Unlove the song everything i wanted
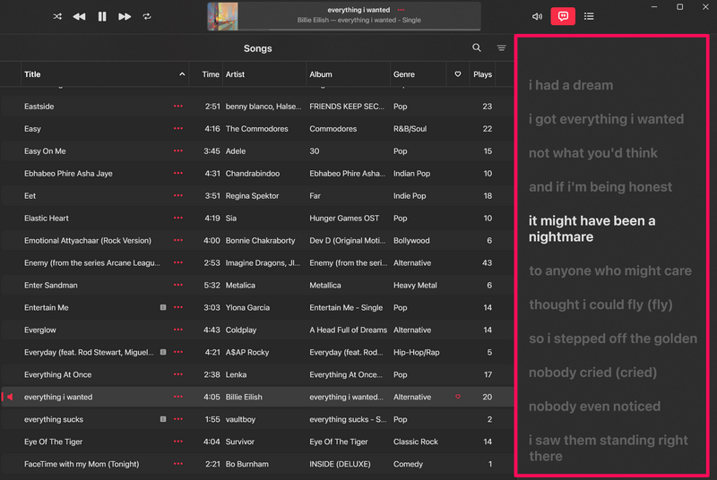This screenshot has width=717, height=480. pyautogui.click(x=458, y=398)
